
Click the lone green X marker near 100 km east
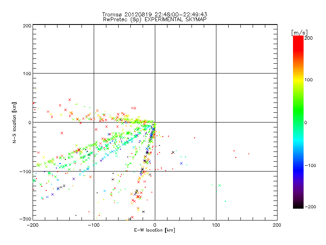coord(220,185)
